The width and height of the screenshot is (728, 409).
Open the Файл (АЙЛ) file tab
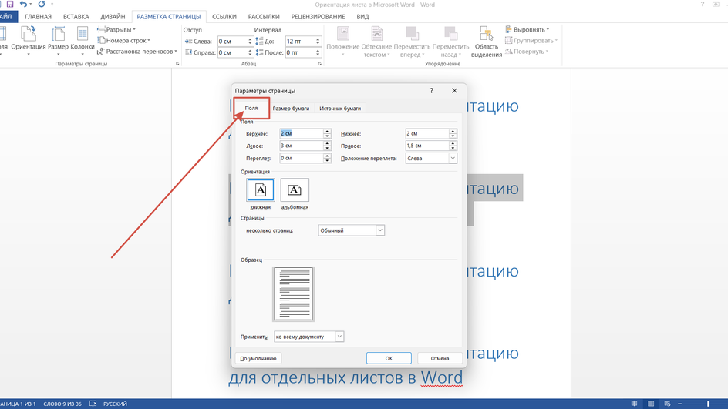coord(8,17)
